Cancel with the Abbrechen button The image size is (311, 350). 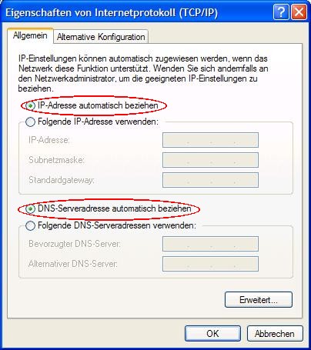(x=275, y=334)
